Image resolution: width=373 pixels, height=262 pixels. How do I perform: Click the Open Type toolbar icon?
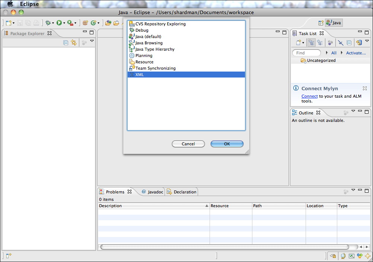(x=108, y=23)
